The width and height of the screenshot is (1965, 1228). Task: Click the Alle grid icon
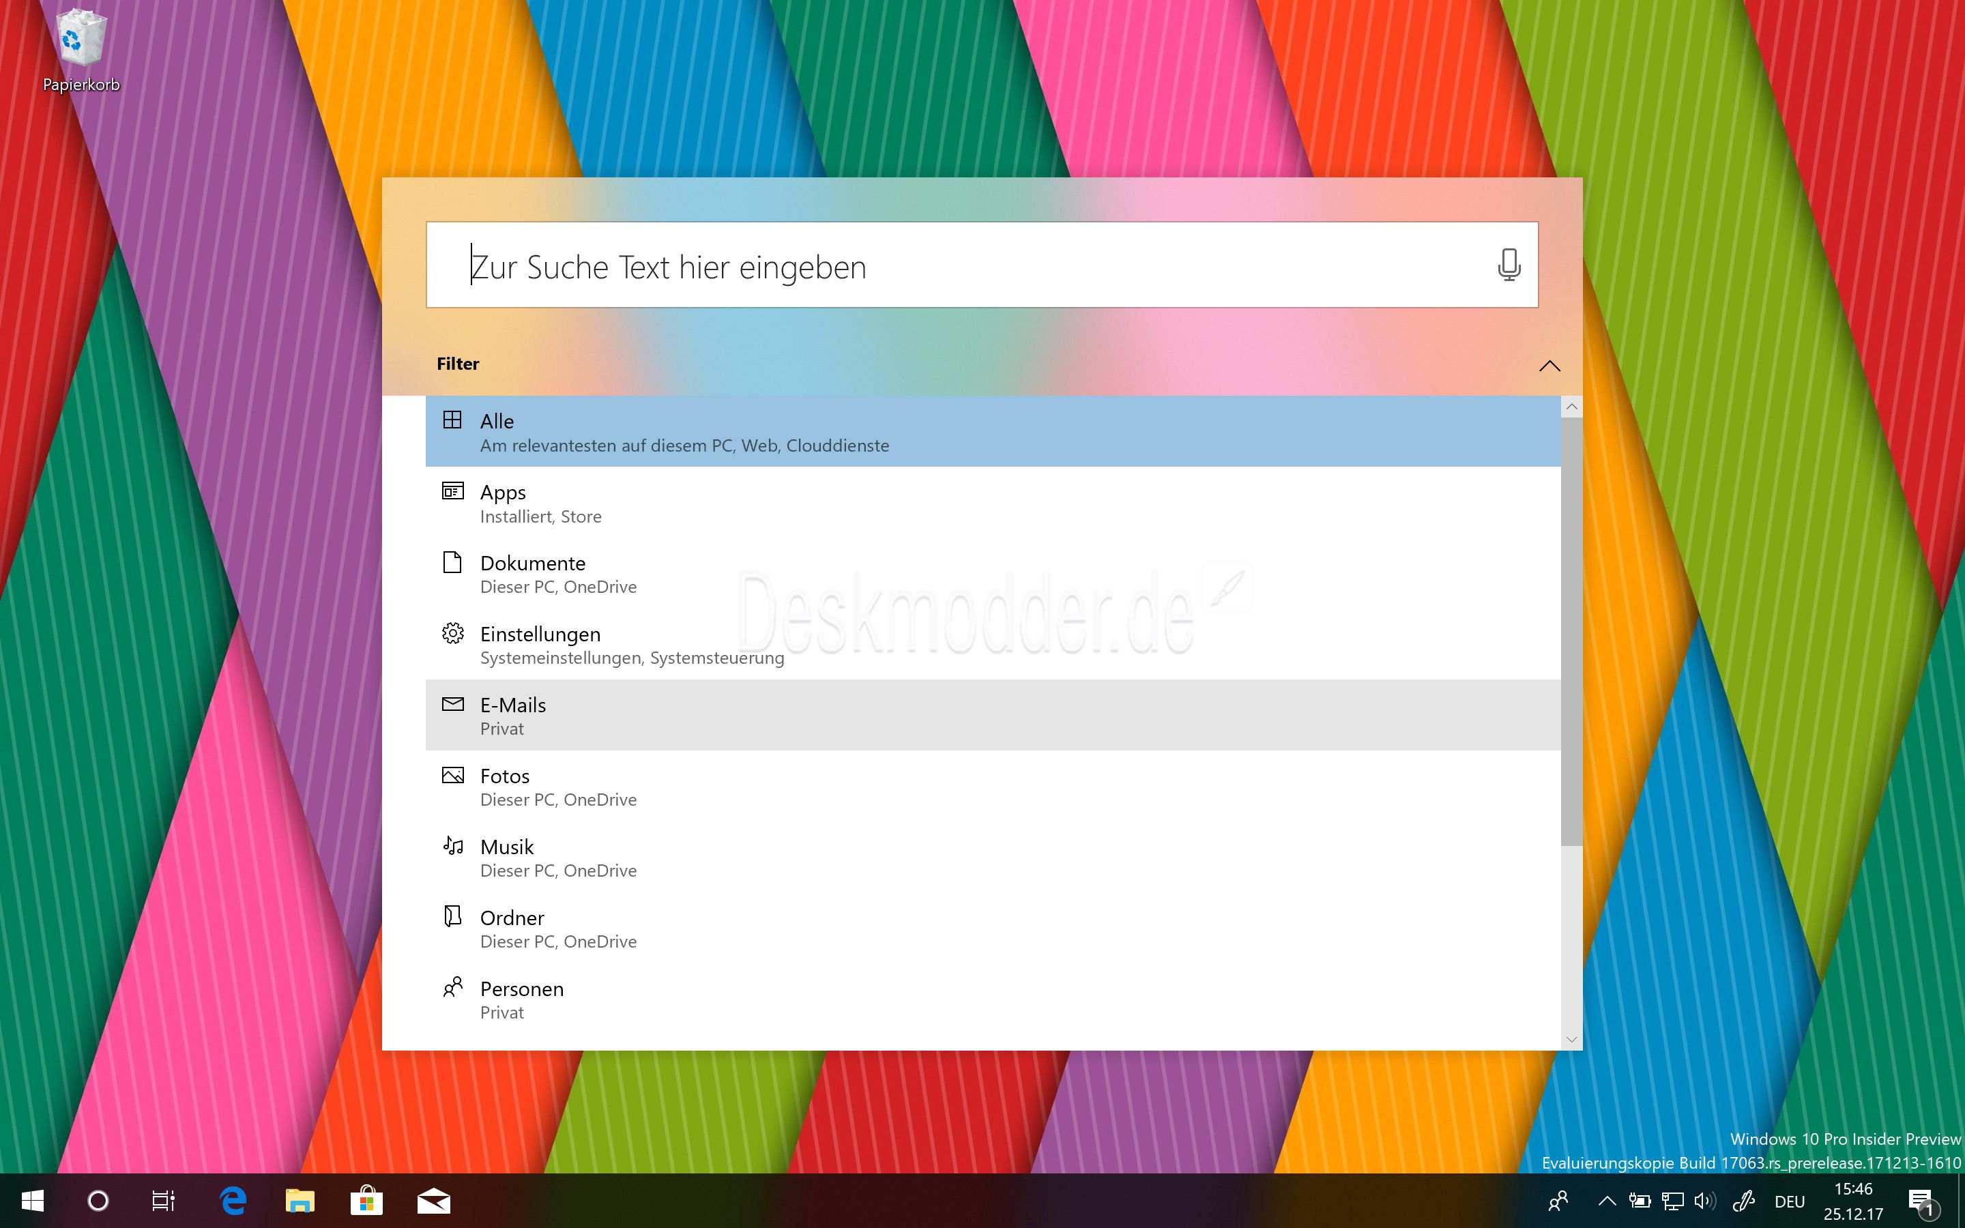point(452,420)
